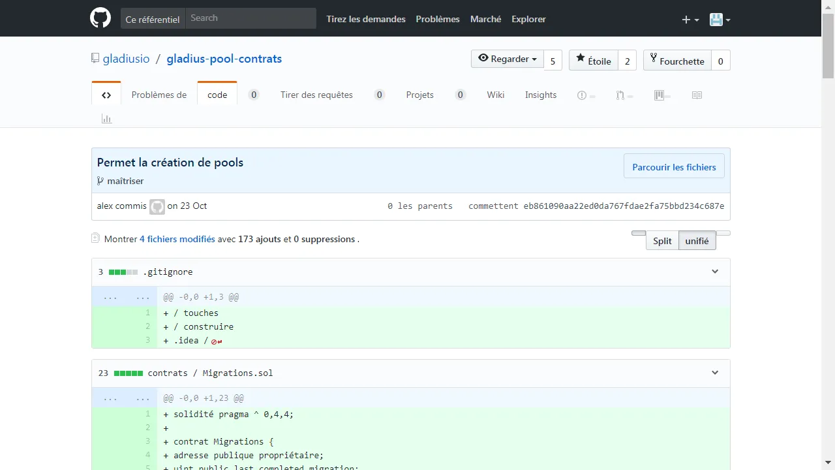The width and height of the screenshot is (835, 470).
Task: Click the stargazers count 2
Action: 627,61
